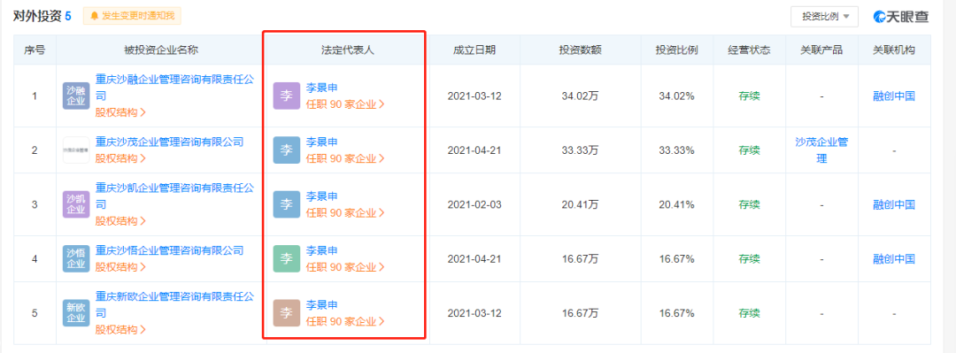The height and width of the screenshot is (353, 956).
Task: Click the 34.02% investment ratio
Action: click(677, 96)
